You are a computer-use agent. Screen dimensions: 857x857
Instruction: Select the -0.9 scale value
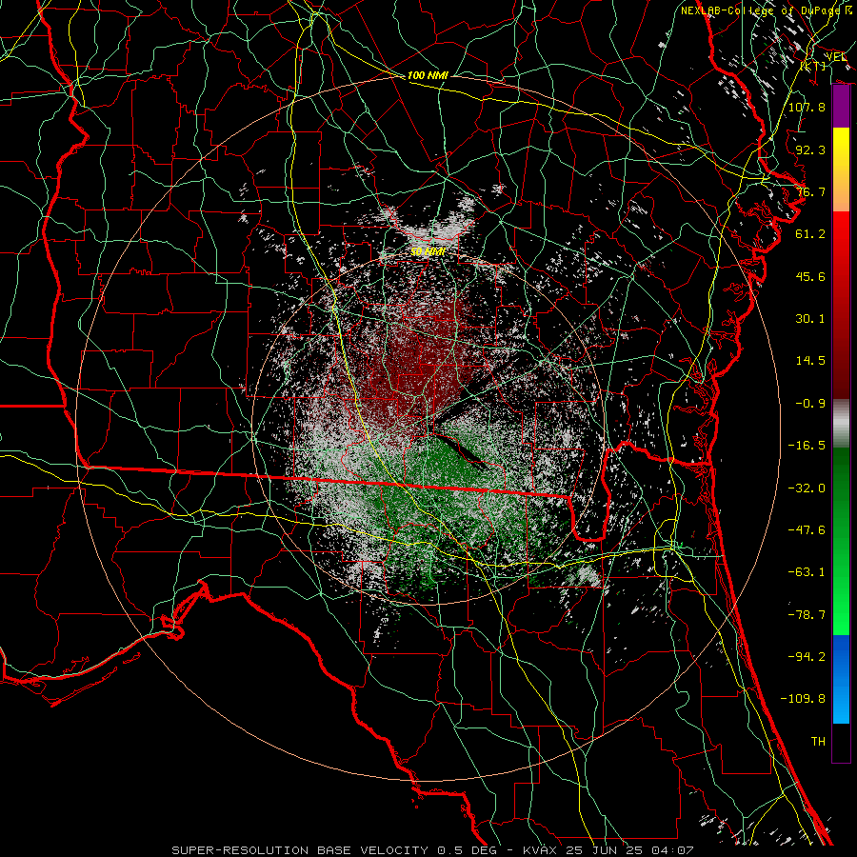click(810, 404)
